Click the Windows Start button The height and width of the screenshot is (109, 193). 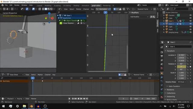point(3,106)
